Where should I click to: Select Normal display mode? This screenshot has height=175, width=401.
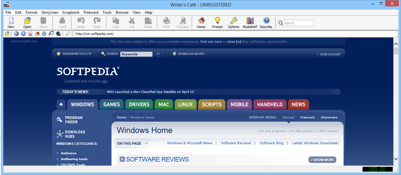(289, 117)
